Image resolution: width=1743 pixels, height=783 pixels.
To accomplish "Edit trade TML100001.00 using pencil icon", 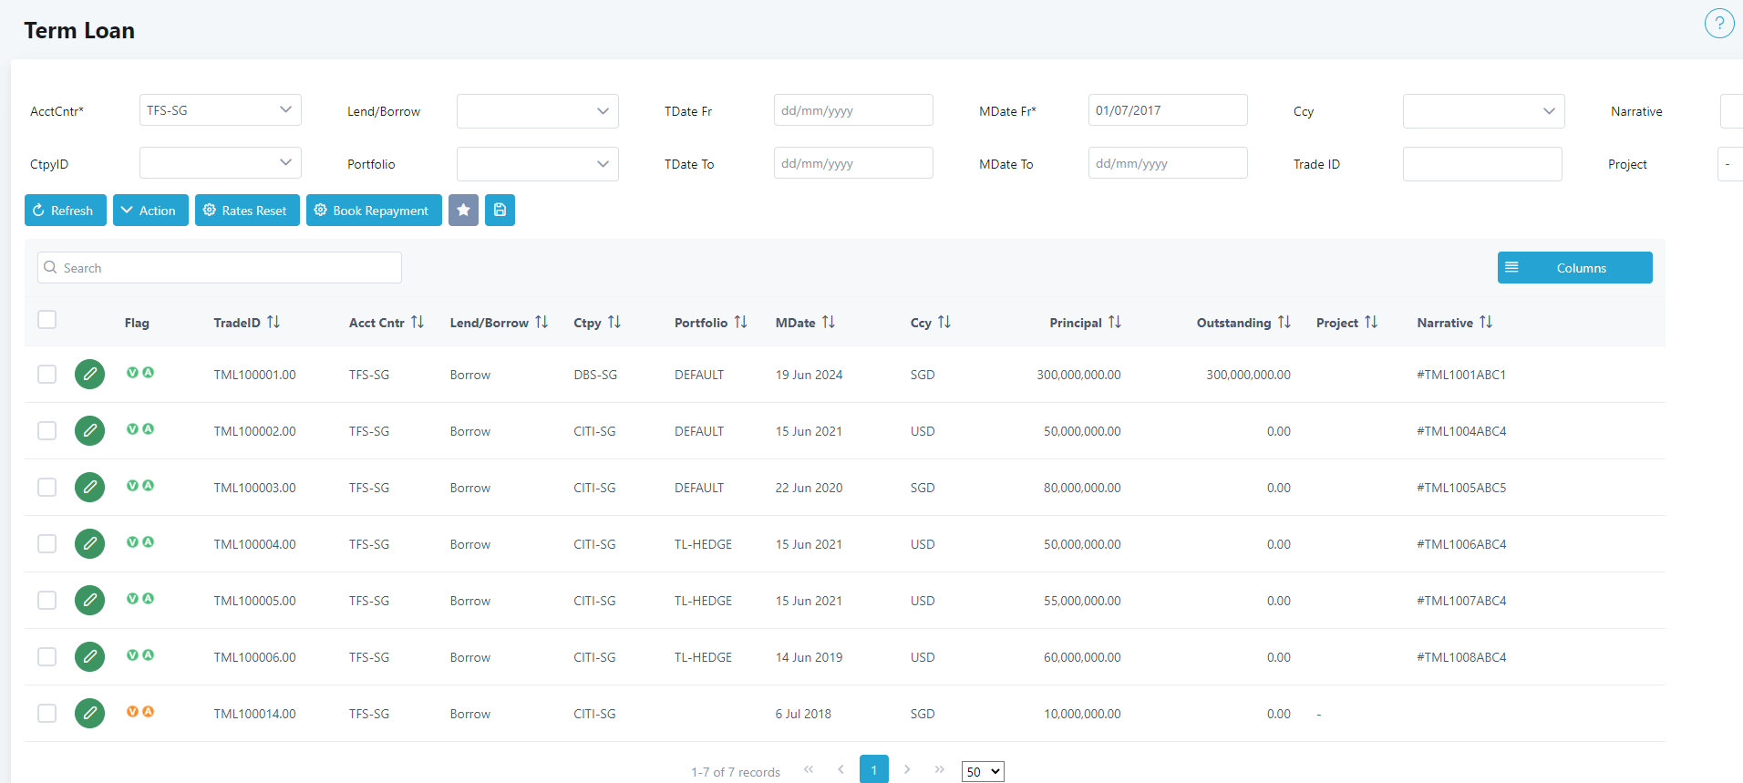I will pos(89,375).
